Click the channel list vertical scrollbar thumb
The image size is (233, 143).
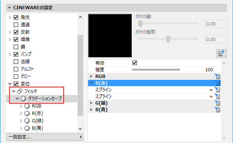coord(80,75)
